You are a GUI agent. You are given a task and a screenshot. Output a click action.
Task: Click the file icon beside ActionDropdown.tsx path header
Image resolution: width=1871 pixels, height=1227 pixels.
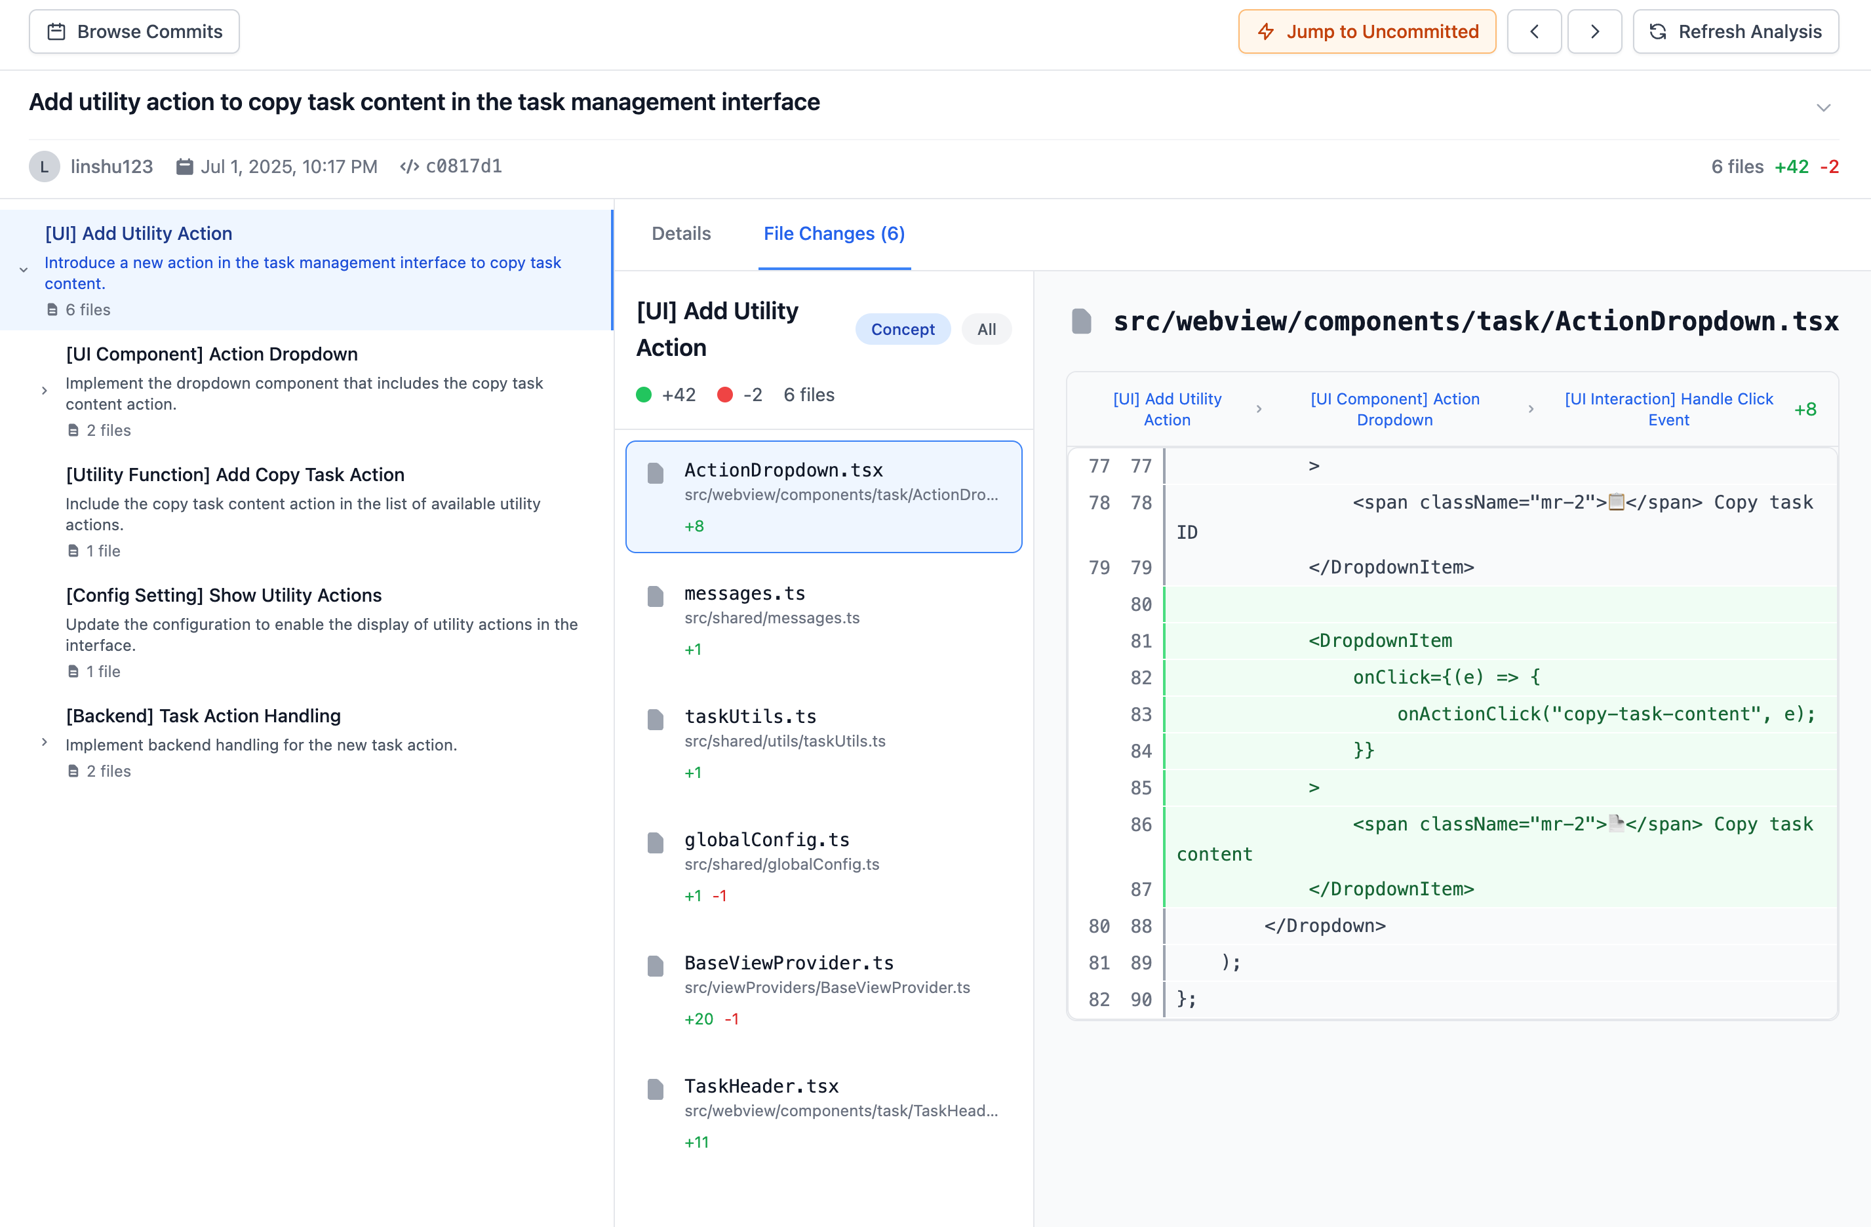[x=1081, y=321]
